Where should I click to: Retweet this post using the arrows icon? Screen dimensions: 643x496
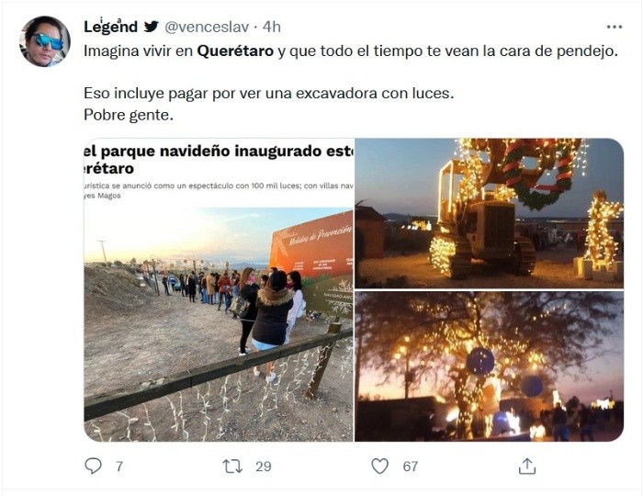[232, 466]
